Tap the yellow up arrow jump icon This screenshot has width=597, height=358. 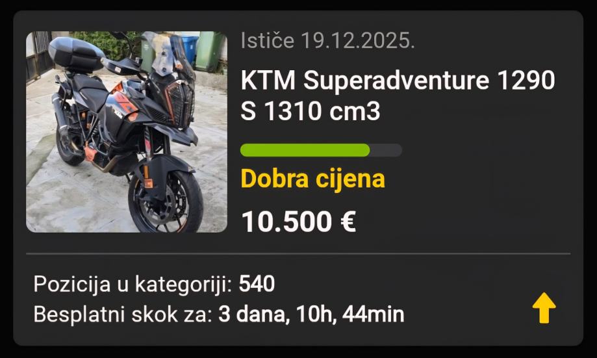[544, 308]
